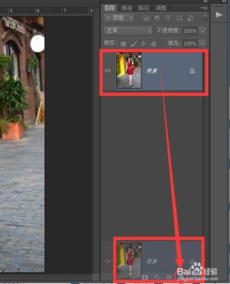The width and height of the screenshot is (230, 284).
Task: Click lock all padlock icon
Action: pos(154,44)
